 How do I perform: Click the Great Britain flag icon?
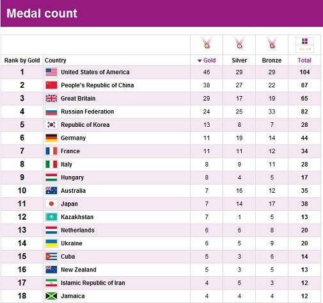coord(51,99)
